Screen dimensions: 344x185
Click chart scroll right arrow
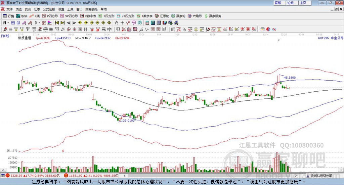click(296, 176)
